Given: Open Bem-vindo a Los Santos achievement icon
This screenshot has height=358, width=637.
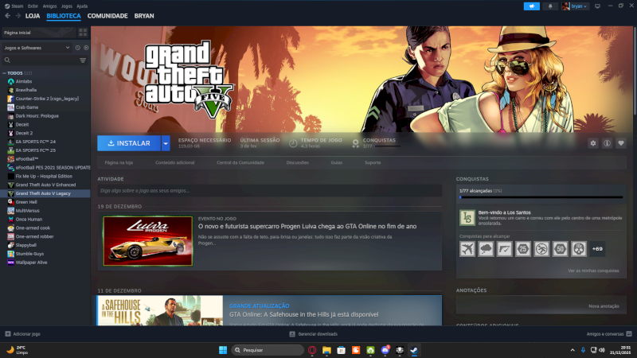Looking at the screenshot, I should (467, 217).
